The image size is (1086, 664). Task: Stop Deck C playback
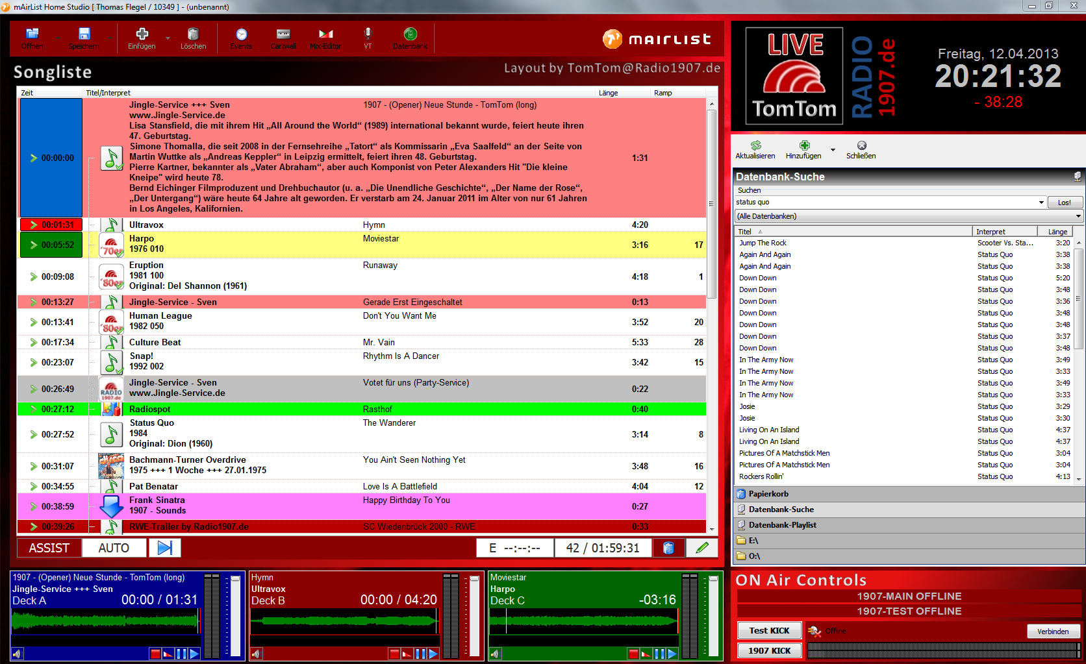[633, 654]
